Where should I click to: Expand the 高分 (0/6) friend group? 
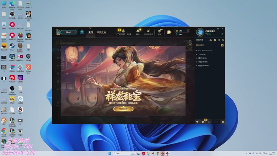coord(202,58)
